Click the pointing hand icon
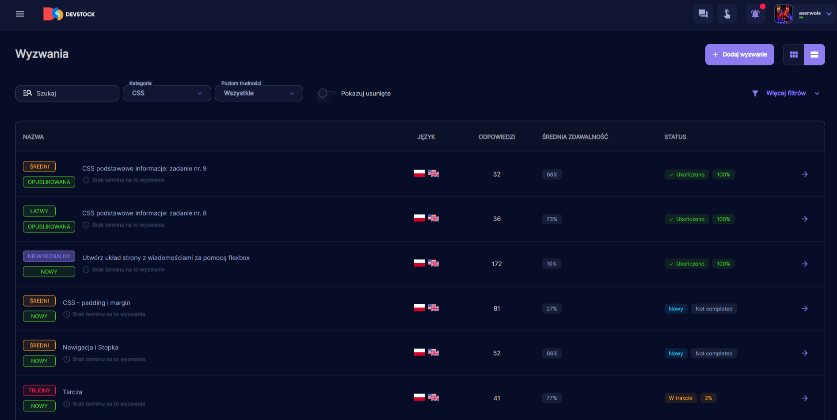 point(727,14)
